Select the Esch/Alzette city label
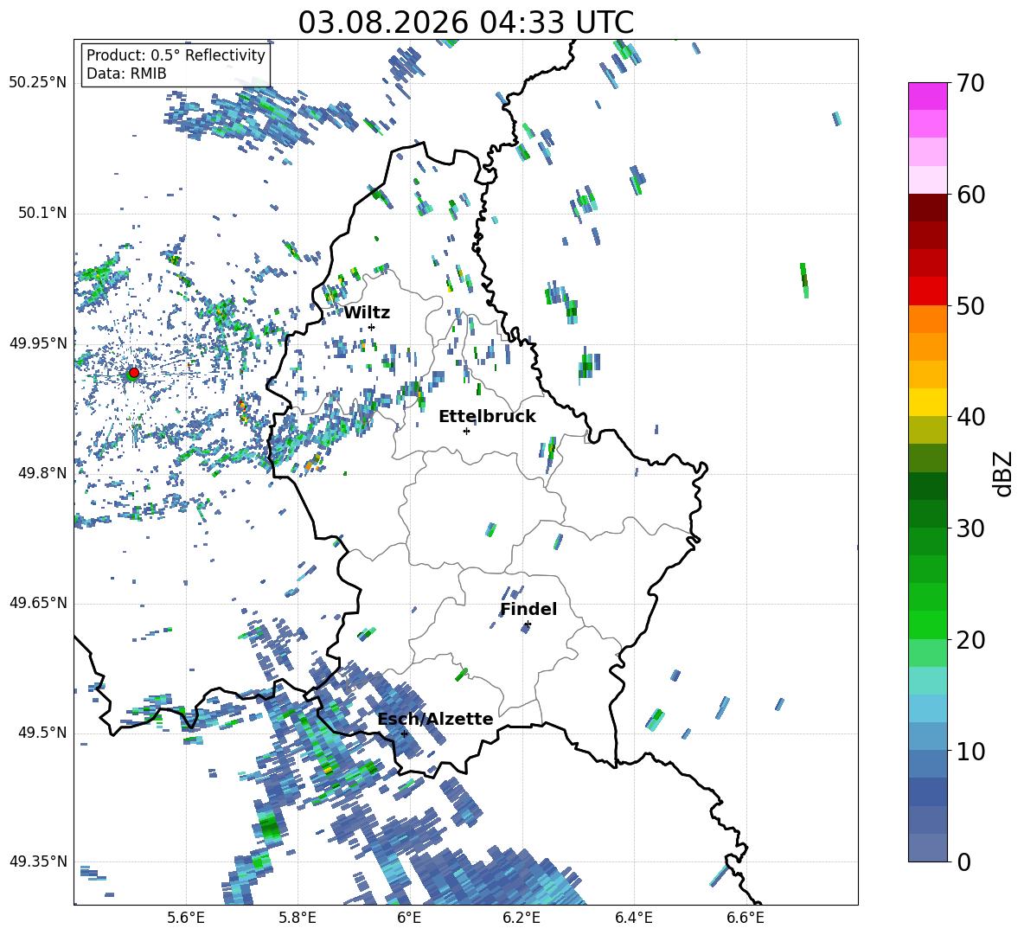This screenshot has width=1024, height=935. [x=436, y=719]
